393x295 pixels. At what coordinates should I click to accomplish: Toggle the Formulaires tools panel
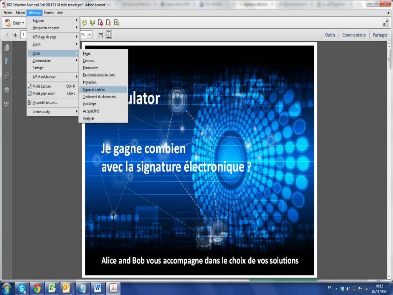point(103,68)
